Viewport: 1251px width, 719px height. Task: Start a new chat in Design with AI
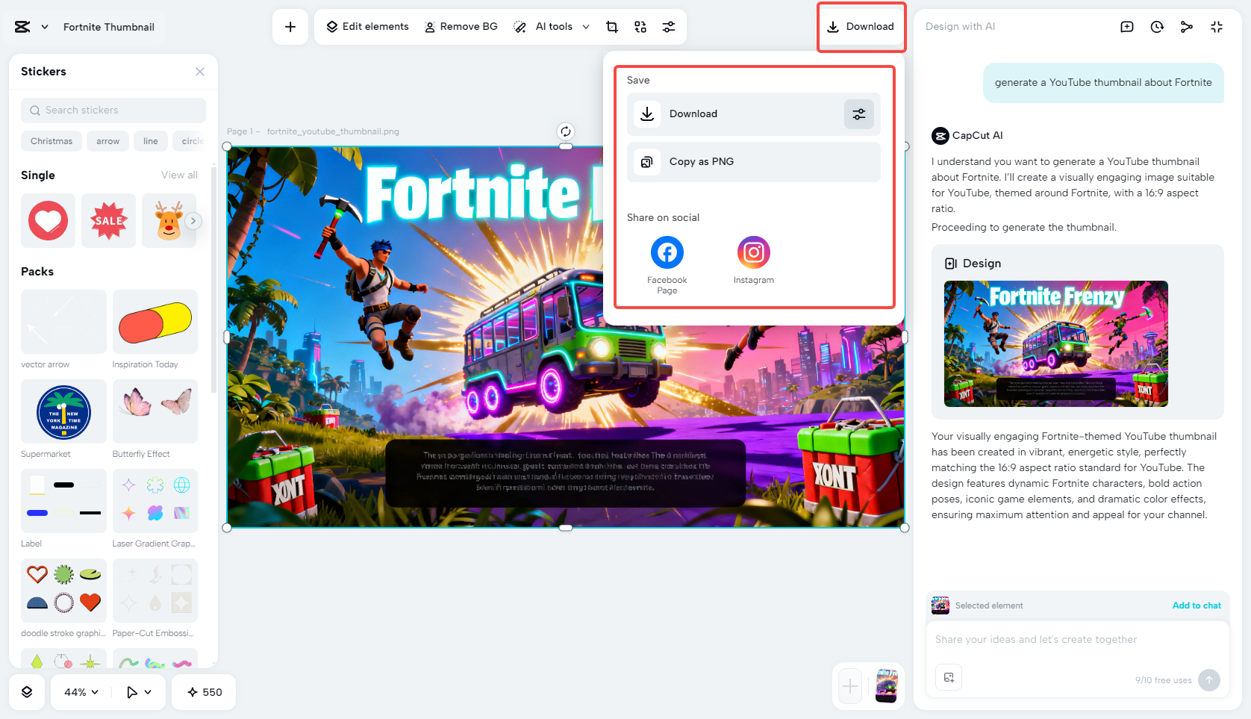click(x=1126, y=26)
